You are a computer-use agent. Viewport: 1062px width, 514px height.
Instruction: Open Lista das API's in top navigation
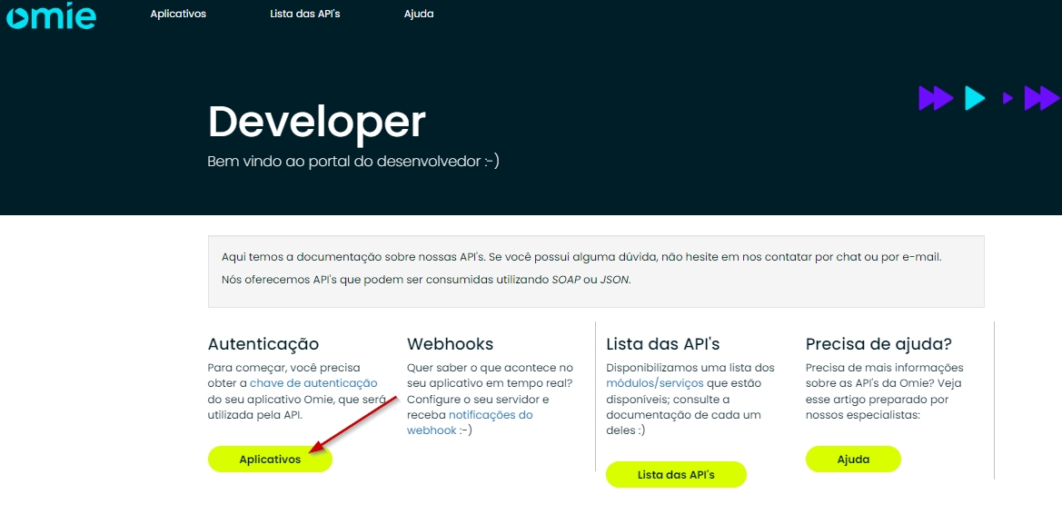pyautogui.click(x=305, y=15)
